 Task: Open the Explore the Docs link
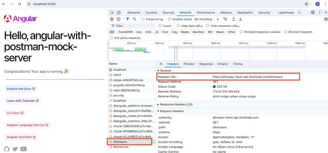coord(21,89)
